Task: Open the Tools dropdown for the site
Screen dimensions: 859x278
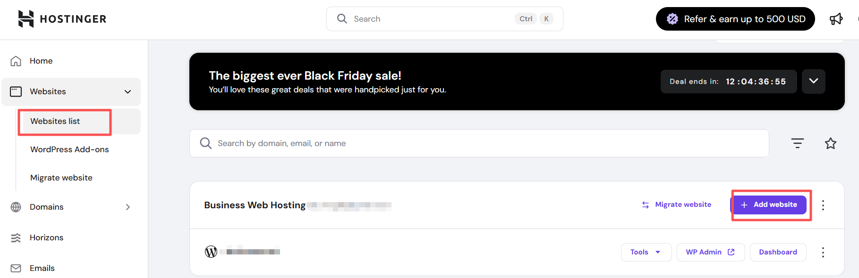Action: [x=646, y=252]
